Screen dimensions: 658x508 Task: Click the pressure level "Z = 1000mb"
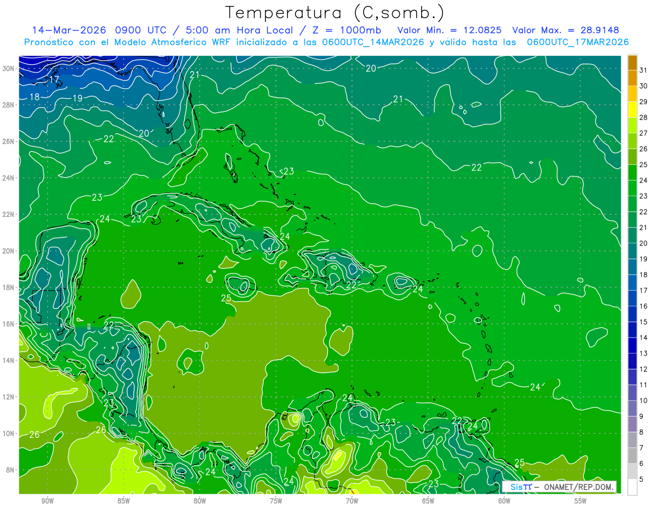[345, 30]
